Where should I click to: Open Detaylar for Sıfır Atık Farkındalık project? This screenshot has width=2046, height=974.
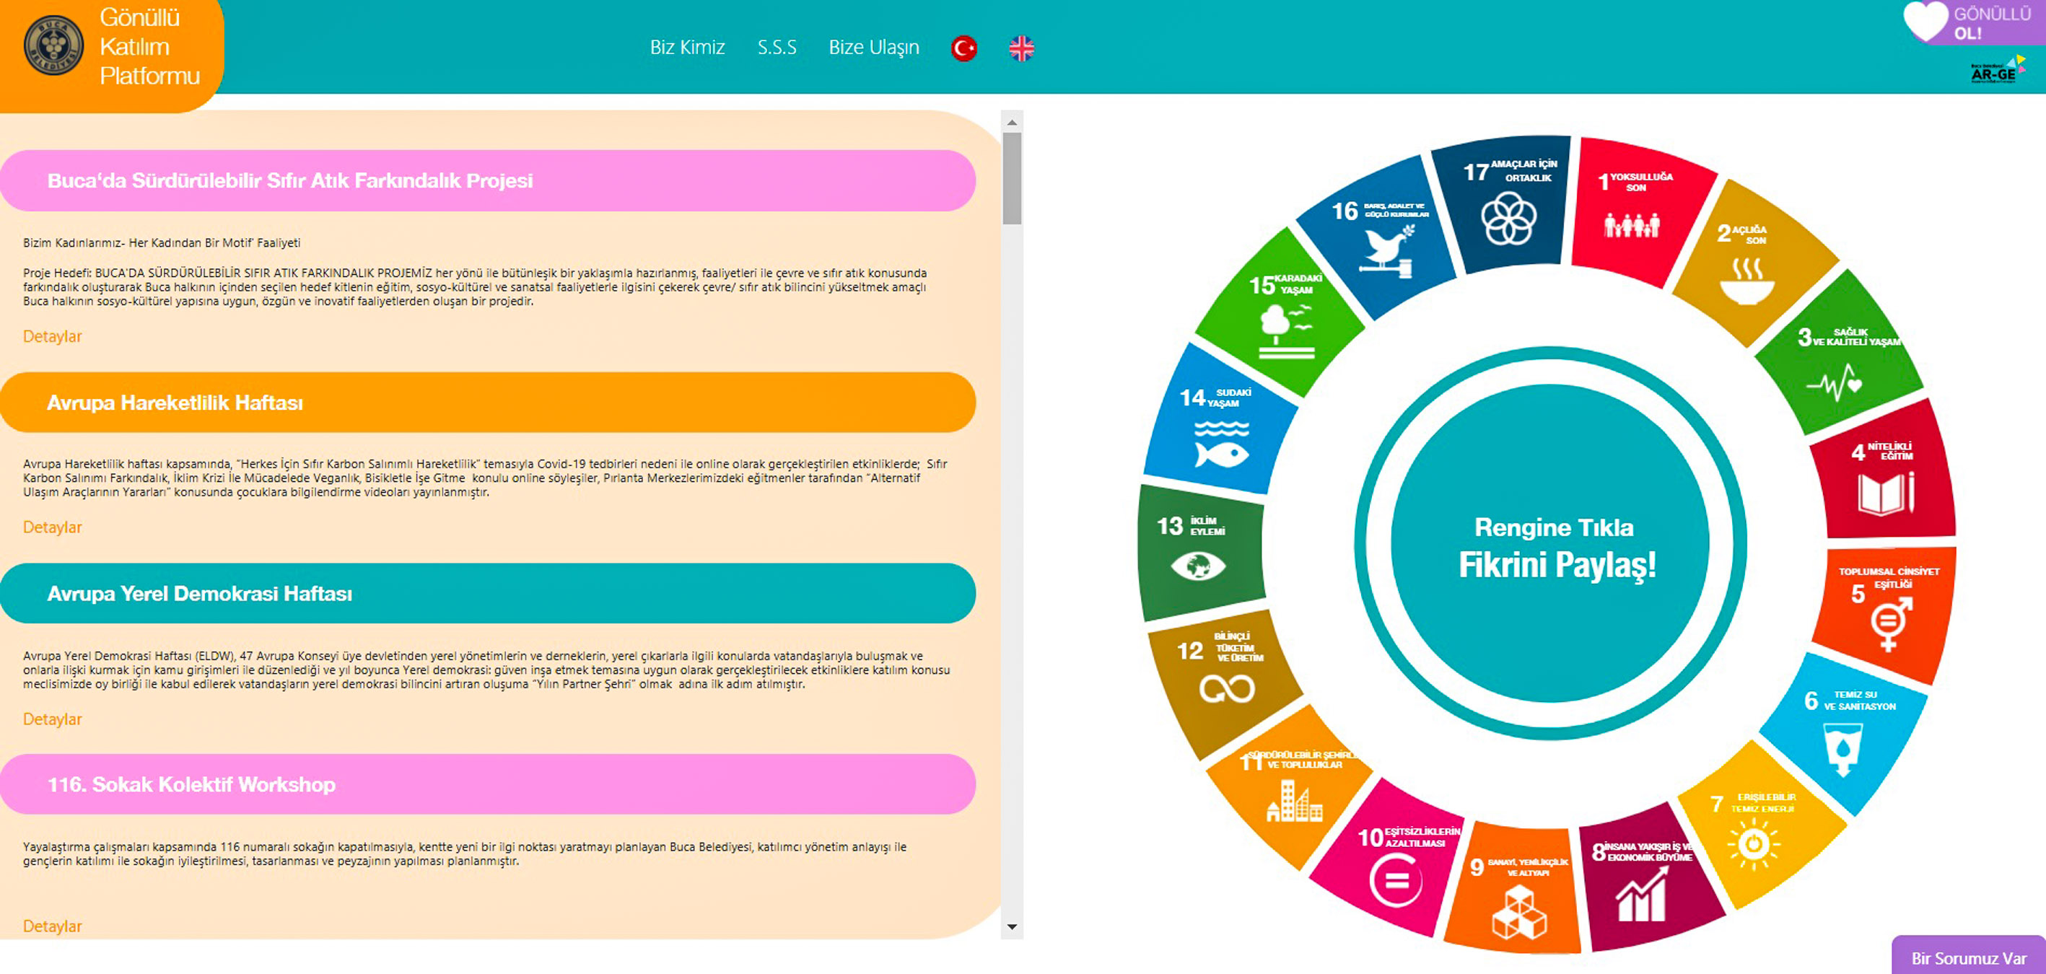pos(53,337)
